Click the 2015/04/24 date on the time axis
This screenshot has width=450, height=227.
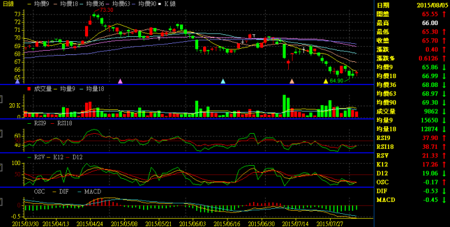[90, 223]
